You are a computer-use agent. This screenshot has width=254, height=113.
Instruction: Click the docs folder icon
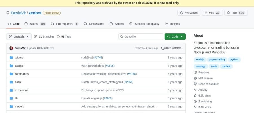pyautogui.click(x=11, y=82)
